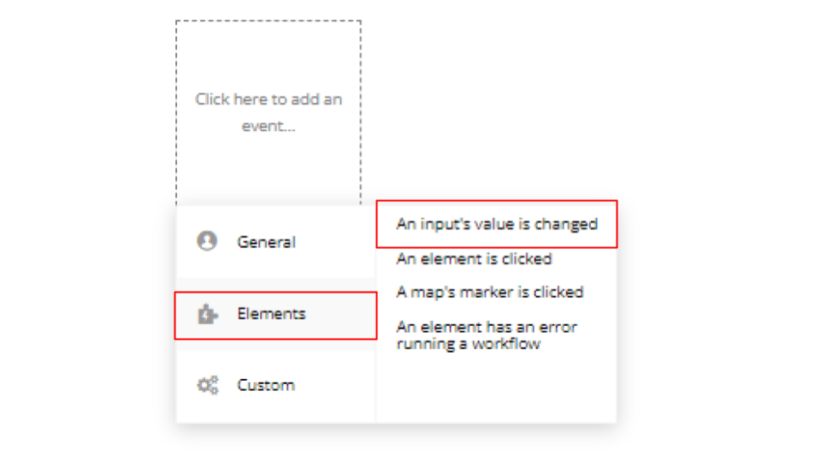Click the Custom gears icon
This screenshot has width=821, height=462.
click(207, 385)
